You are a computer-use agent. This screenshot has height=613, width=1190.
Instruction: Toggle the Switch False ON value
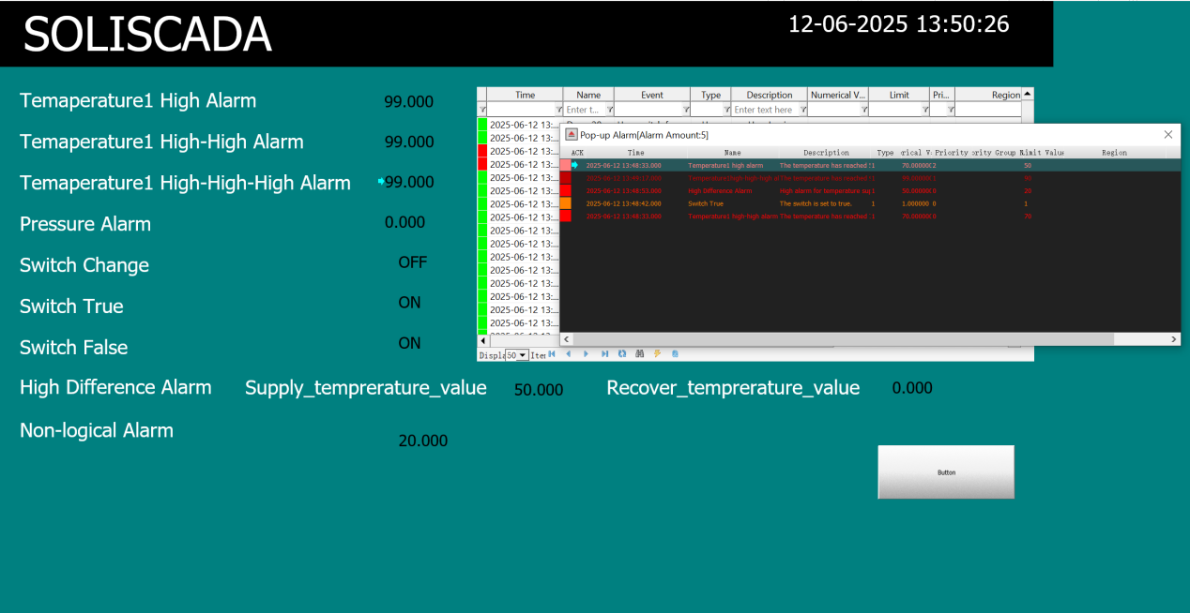coord(410,343)
